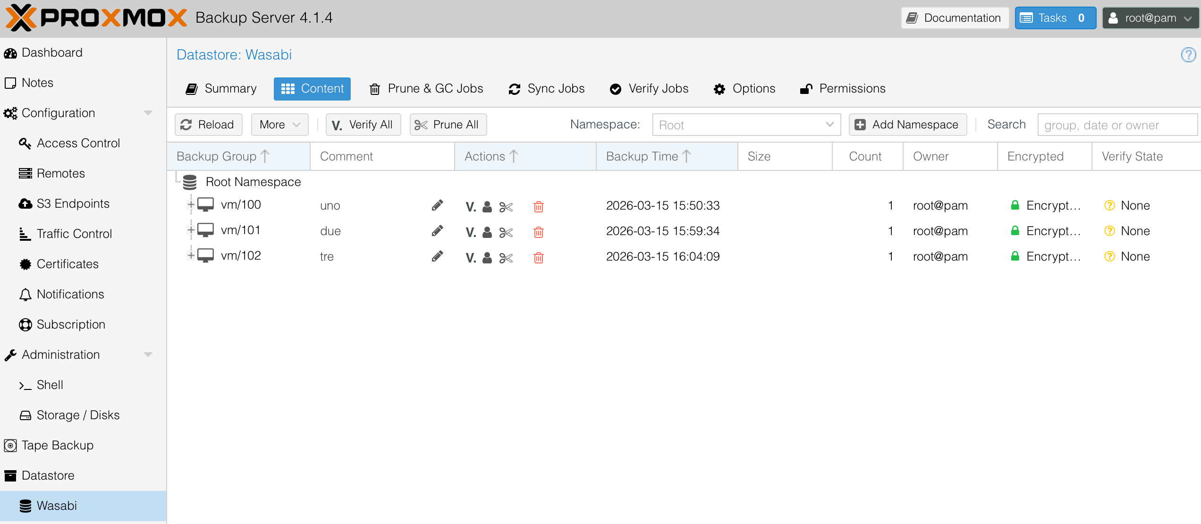Expand the vm/101 backup group
Image resolution: width=1201 pixels, height=524 pixels.
click(x=191, y=230)
